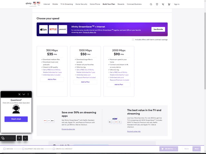The width and height of the screenshot is (206, 154).
Task: Click the Start chat button
Action: 16,119
